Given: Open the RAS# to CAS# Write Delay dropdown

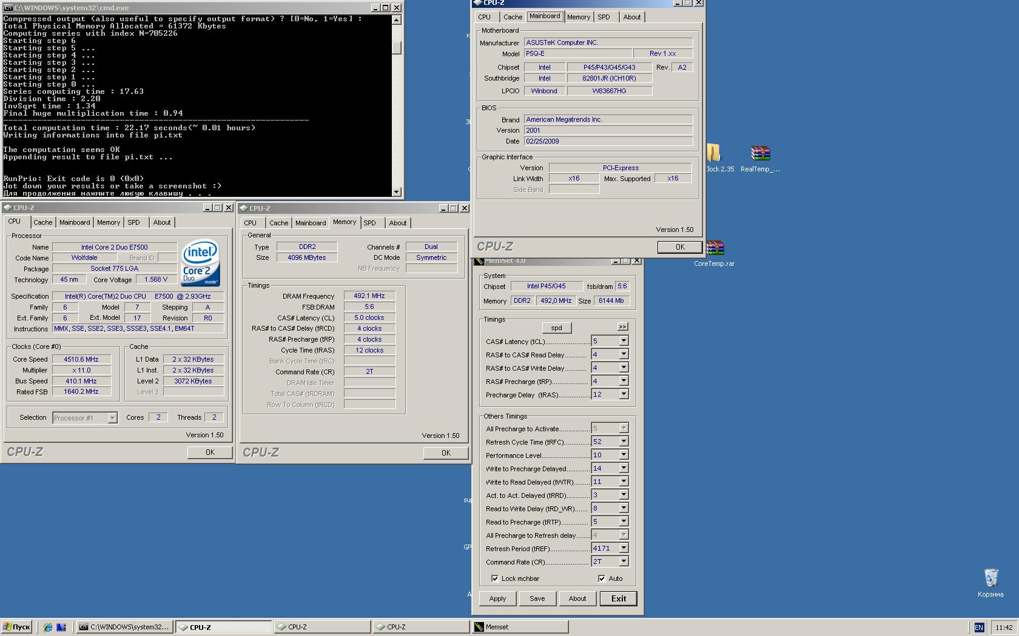Looking at the screenshot, I should coord(623,368).
